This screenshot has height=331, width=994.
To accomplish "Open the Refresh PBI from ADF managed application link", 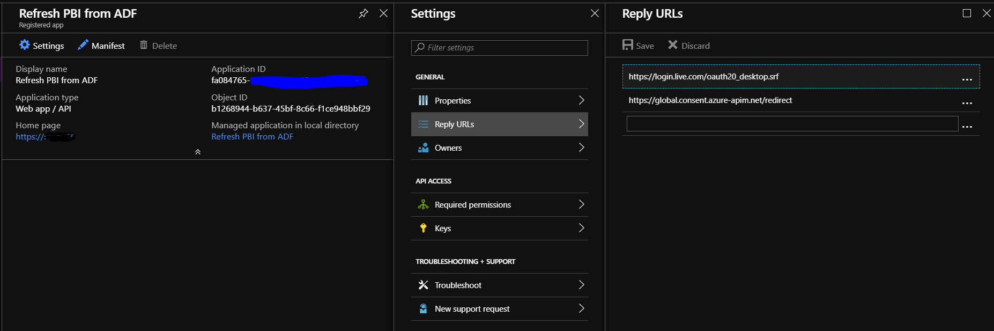I will point(252,137).
